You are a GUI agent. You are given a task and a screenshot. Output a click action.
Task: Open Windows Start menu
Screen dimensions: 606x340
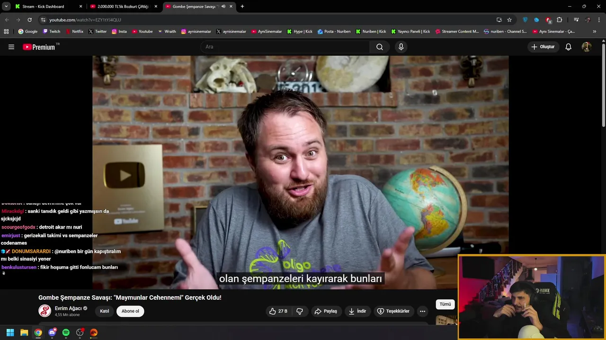[10, 332]
